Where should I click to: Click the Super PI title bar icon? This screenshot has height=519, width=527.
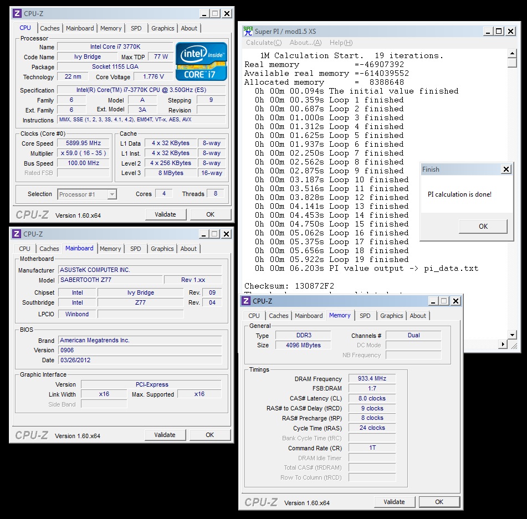248,31
